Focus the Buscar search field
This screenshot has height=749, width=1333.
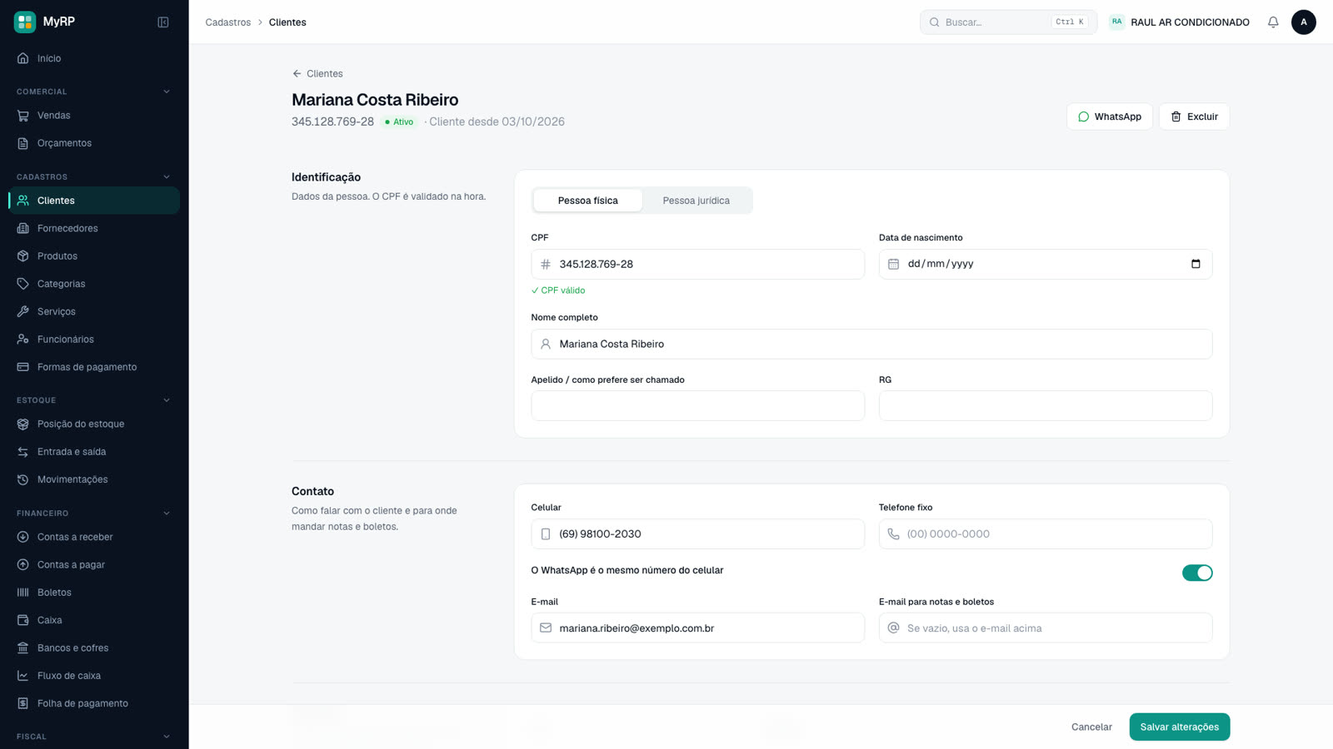click(x=1008, y=22)
